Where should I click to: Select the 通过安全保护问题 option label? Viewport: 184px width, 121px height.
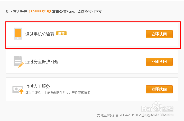(42, 62)
